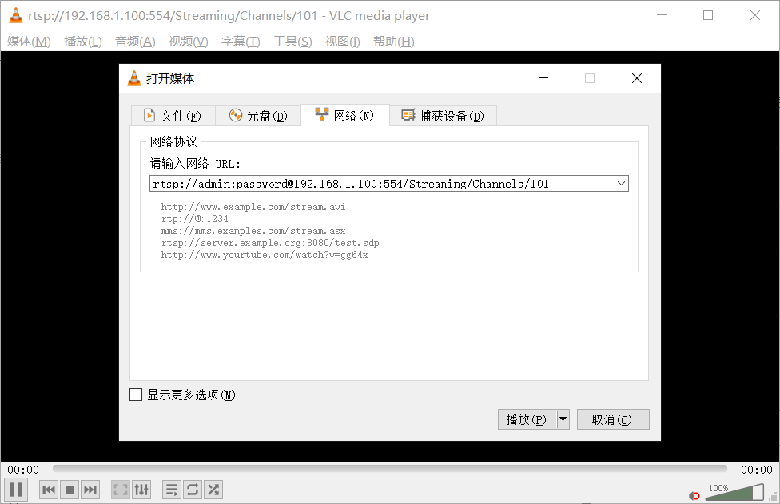Toggle fullscreen video mode icon

pyautogui.click(x=121, y=490)
